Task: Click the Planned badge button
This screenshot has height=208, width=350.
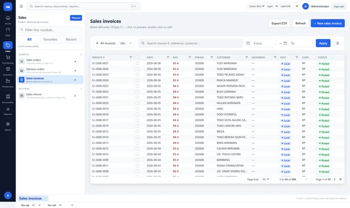Action: (76, 18)
